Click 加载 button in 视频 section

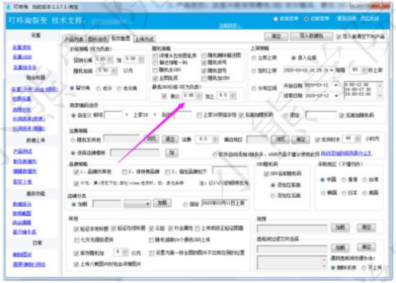(340, 228)
